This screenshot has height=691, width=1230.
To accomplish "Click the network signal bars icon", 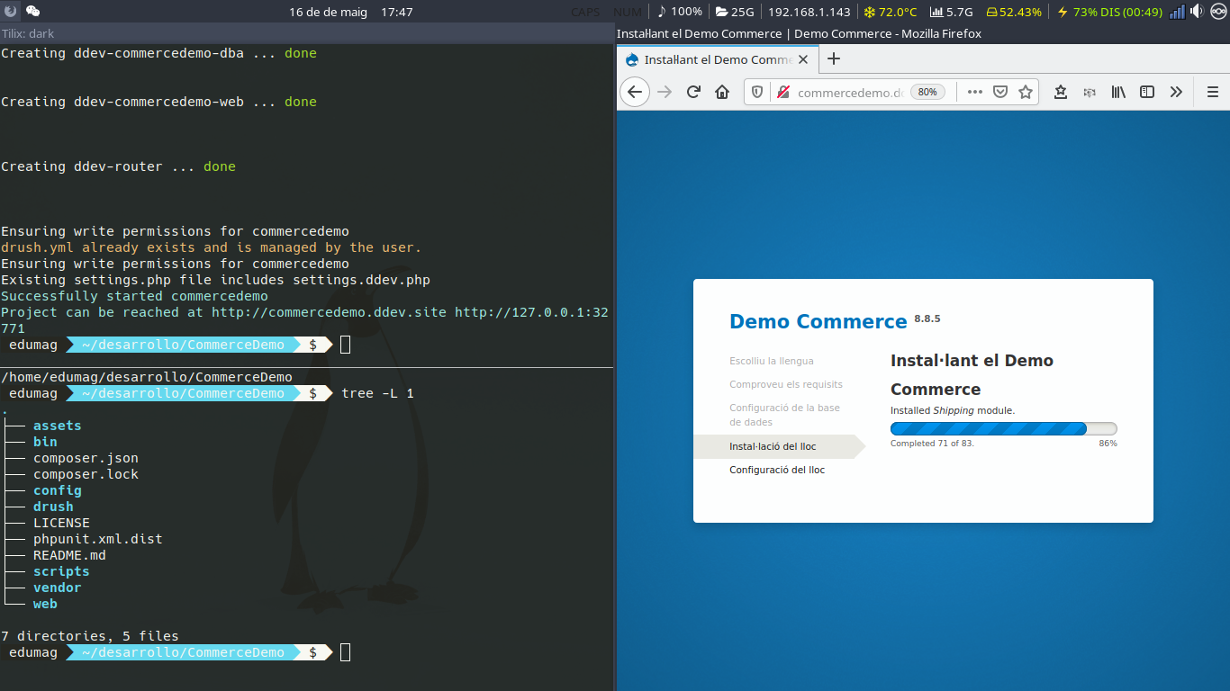I will coord(1178,12).
